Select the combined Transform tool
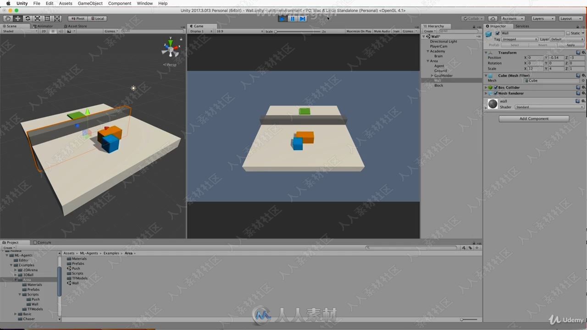The width and height of the screenshot is (587, 330). click(x=57, y=18)
